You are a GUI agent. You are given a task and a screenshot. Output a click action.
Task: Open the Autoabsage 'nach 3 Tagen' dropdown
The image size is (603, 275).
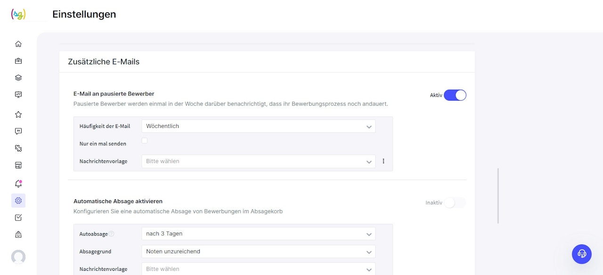(258, 234)
